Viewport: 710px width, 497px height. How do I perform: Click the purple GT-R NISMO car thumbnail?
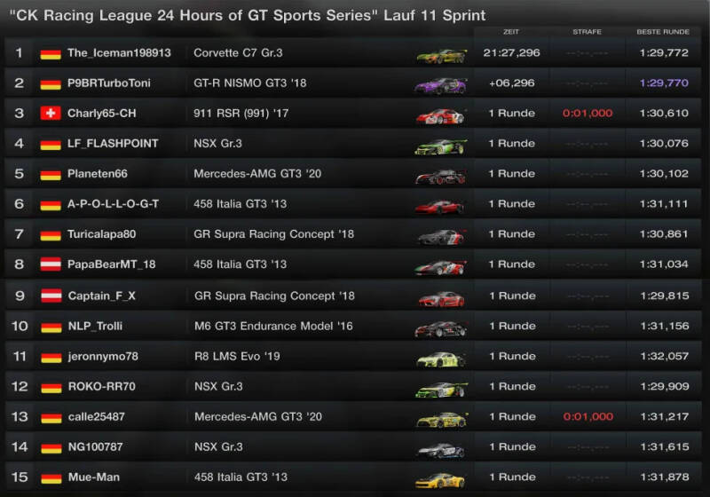[441, 85]
